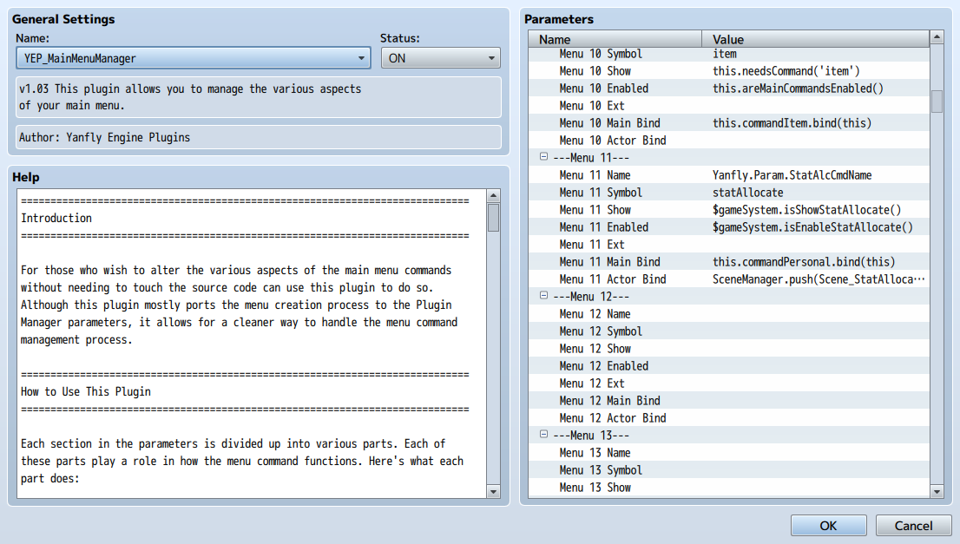The width and height of the screenshot is (960, 544).
Task: Click the Parameters scrollbar up arrow
Action: tap(937, 37)
